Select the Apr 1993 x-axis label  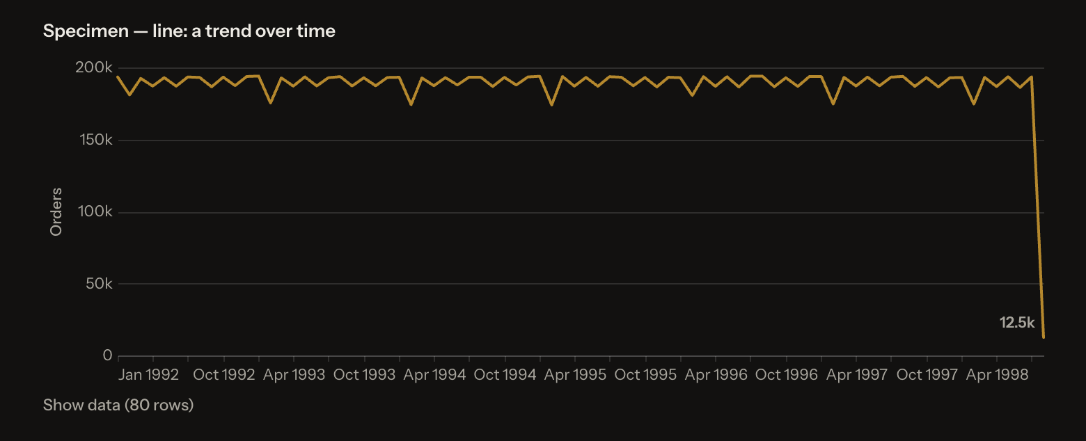tap(294, 374)
